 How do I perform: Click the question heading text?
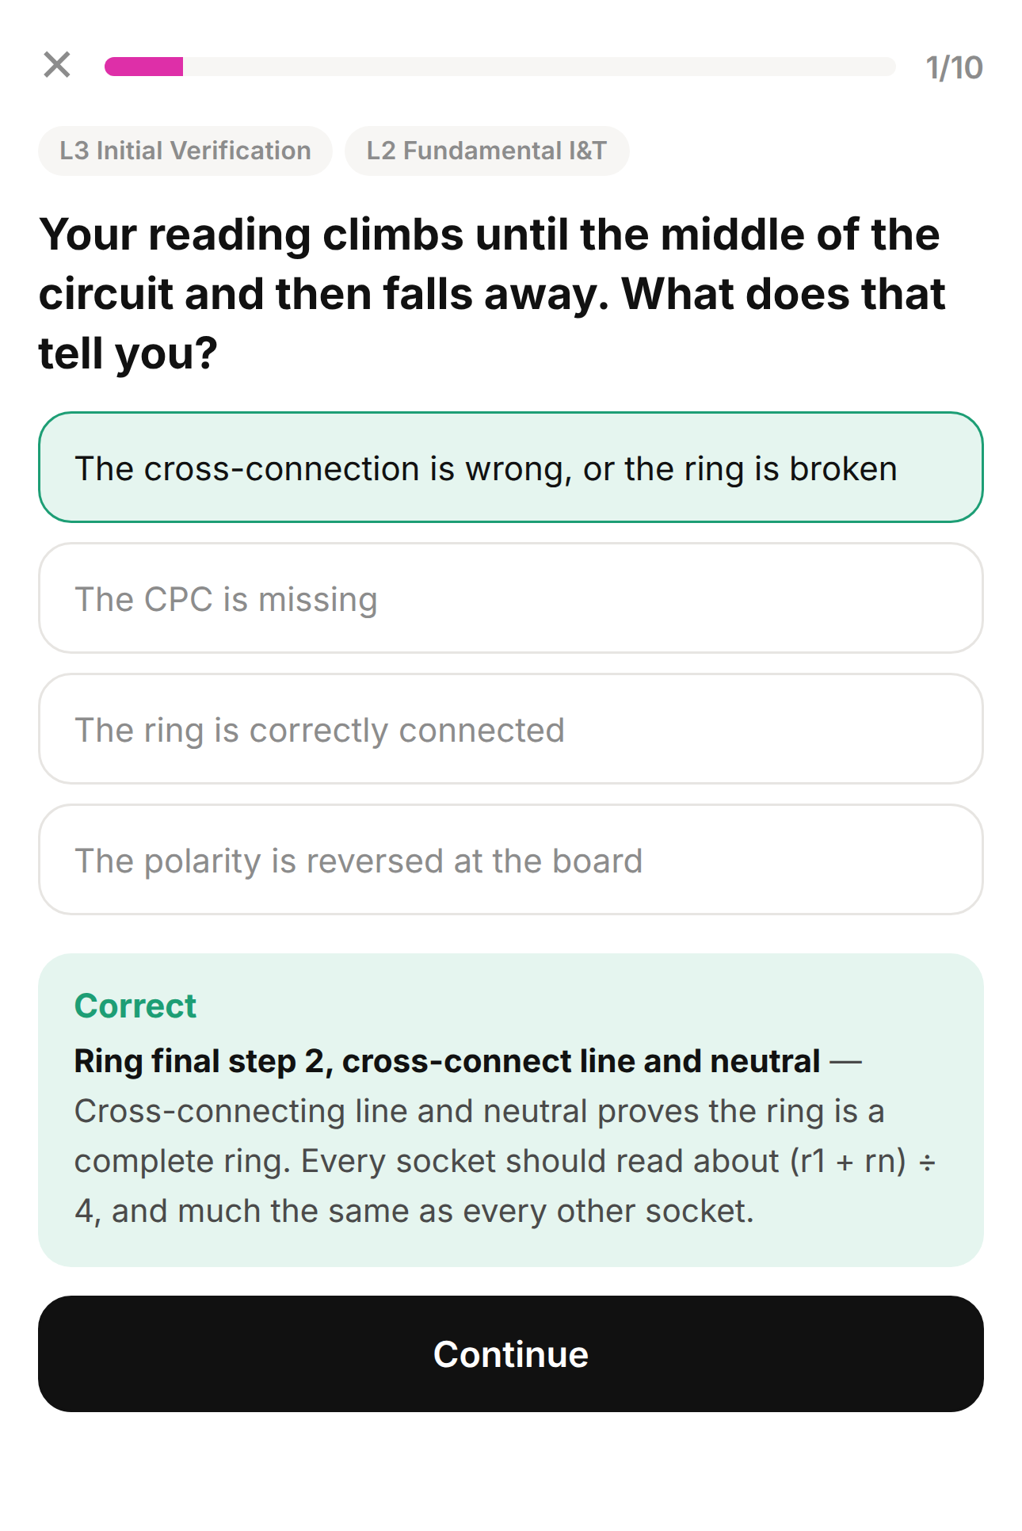[493, 294]
